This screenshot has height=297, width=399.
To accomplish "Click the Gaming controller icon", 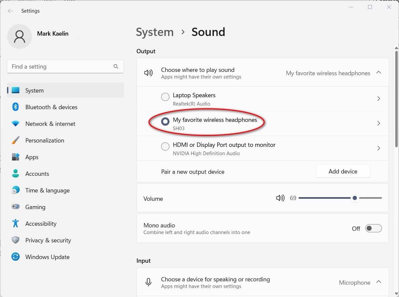I will 15,207.
